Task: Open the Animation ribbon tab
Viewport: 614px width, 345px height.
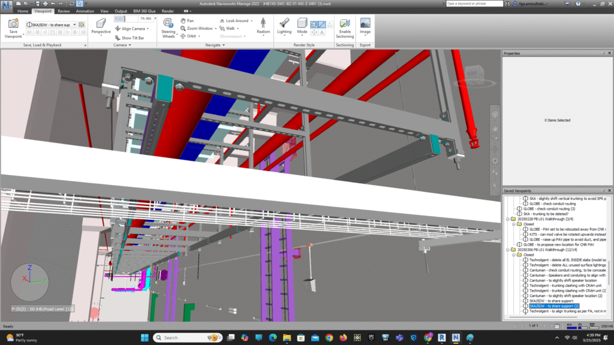Action: click(85, 11)
